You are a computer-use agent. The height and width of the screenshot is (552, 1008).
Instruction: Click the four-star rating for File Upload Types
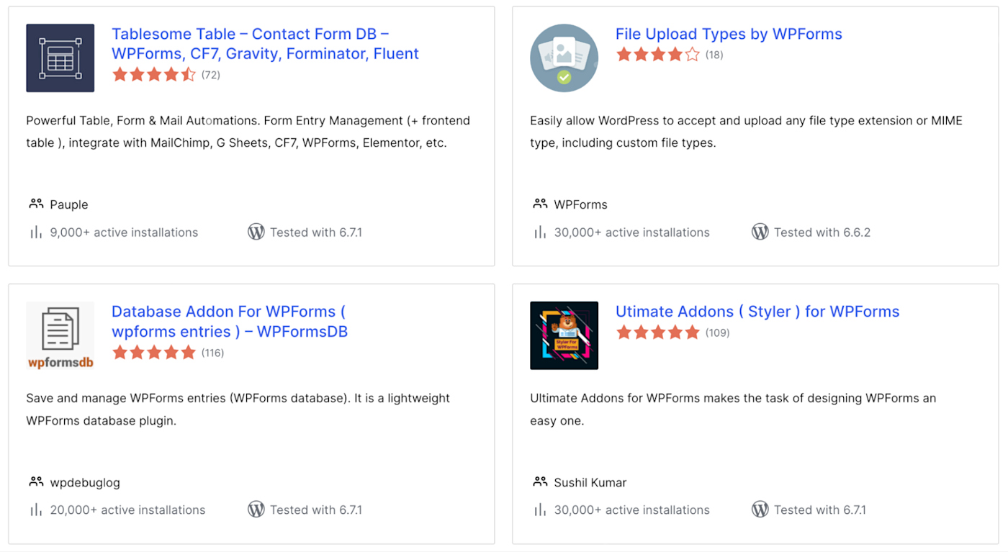[x=658, y=54]
